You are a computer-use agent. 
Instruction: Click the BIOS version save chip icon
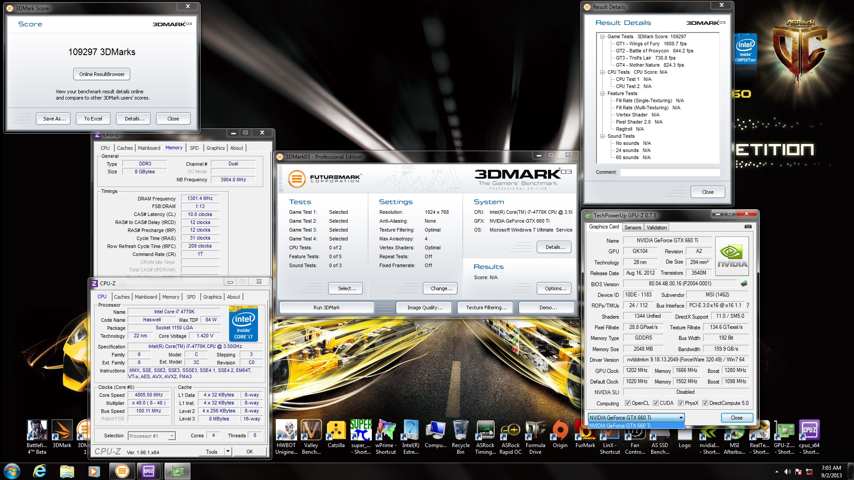[744, 284]
